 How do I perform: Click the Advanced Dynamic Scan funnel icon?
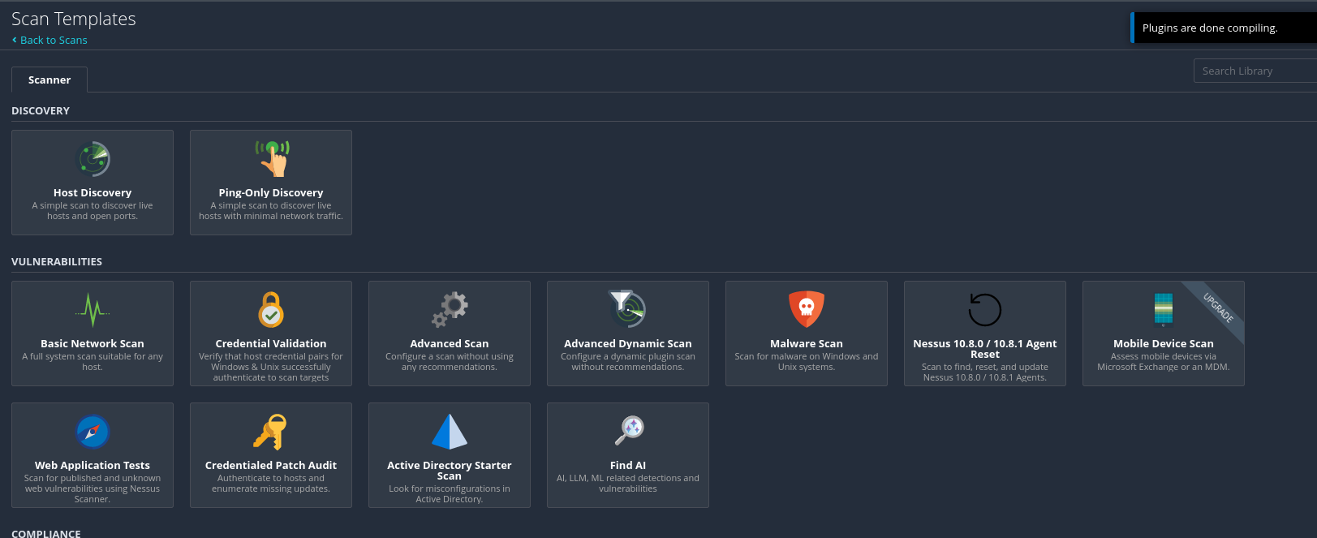pyautogui.click(x=627, y=309)
